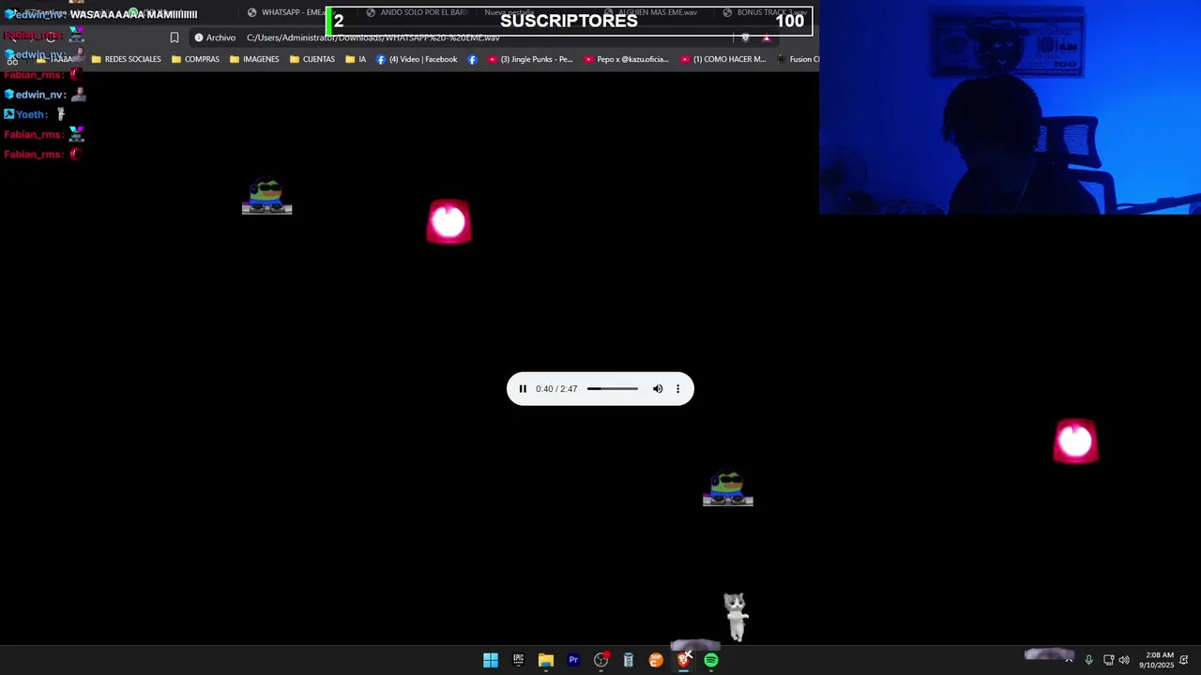
Task: Open the Windows Start menu
Action: [x=491, y=660]
